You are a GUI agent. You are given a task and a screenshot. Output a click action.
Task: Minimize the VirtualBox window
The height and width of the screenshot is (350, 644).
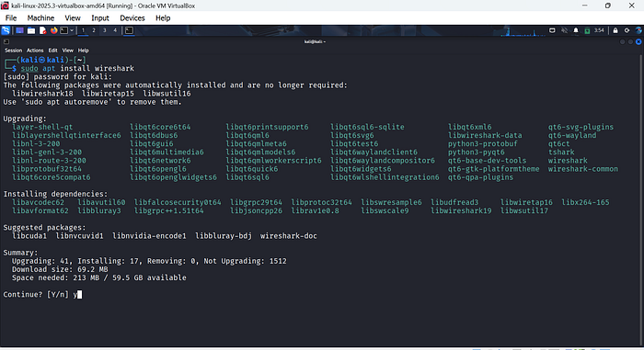coord(585,6)
